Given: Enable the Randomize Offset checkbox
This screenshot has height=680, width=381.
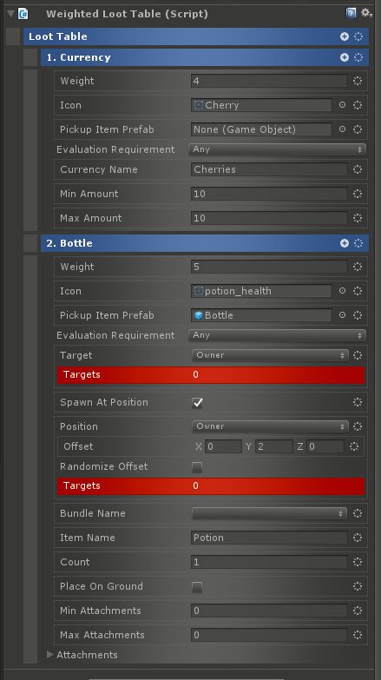Looking at the screenshot, I should (197, 467).
